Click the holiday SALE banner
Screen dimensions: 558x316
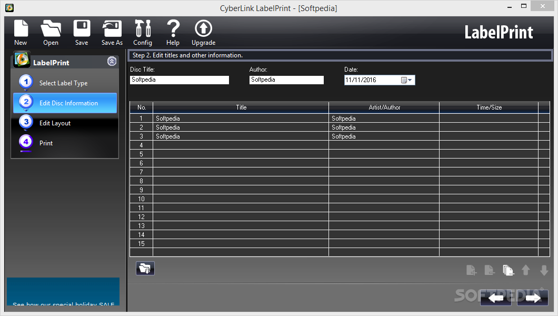click(x=63, y=291)
